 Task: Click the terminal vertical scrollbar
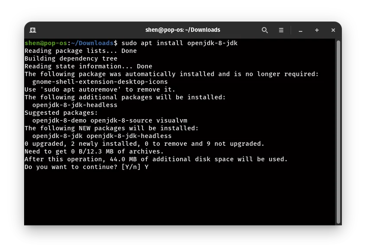pos(338,132)
